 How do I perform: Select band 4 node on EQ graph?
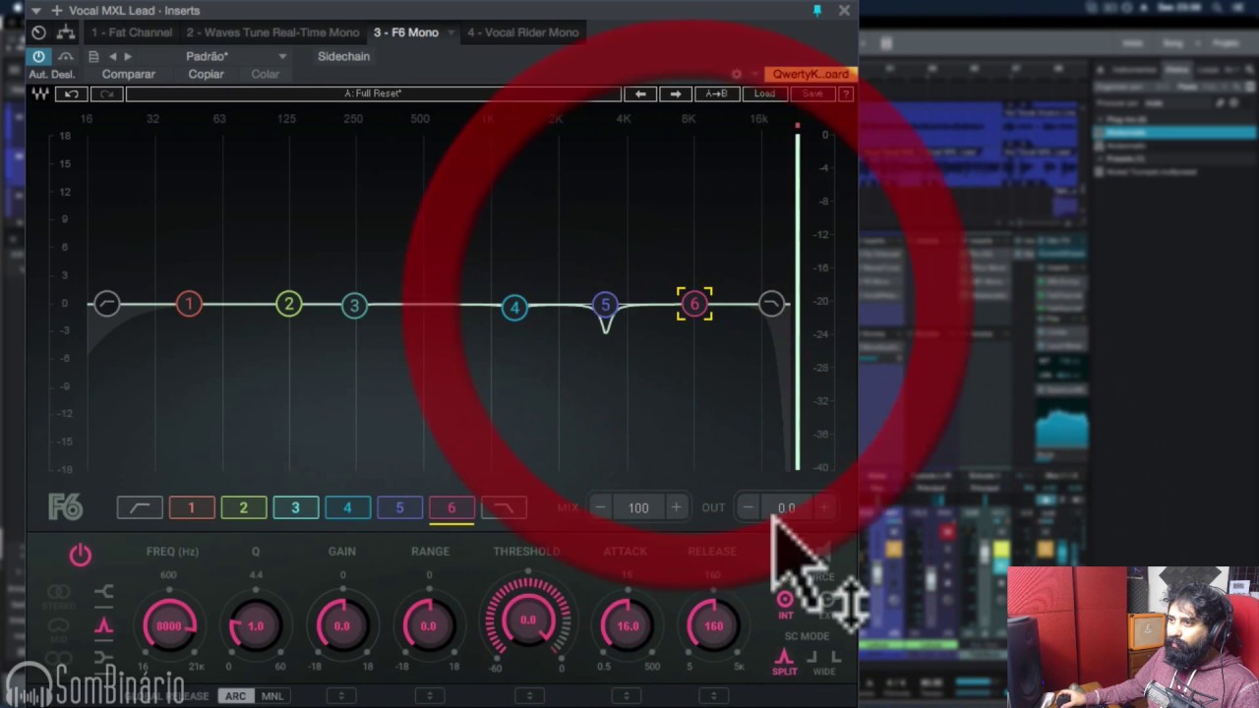513,308
